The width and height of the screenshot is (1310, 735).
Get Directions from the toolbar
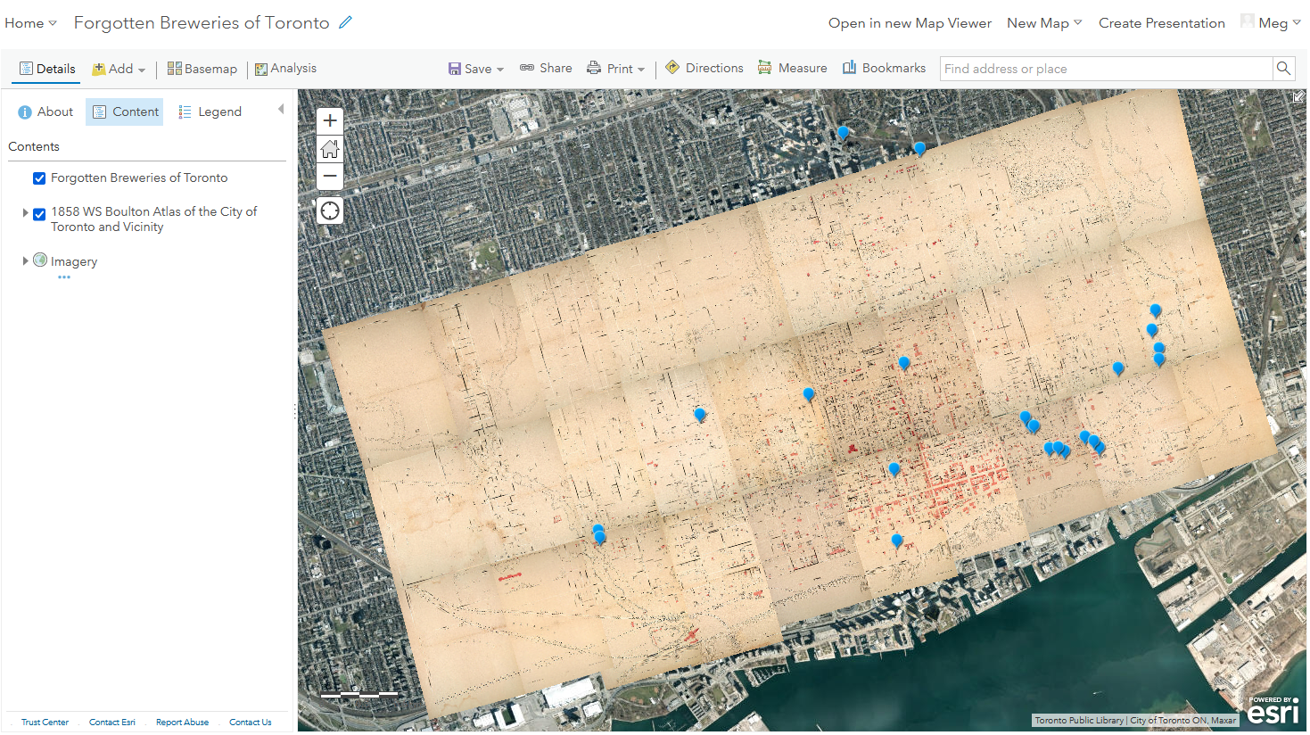704,68
